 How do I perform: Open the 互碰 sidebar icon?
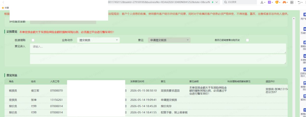304,29
